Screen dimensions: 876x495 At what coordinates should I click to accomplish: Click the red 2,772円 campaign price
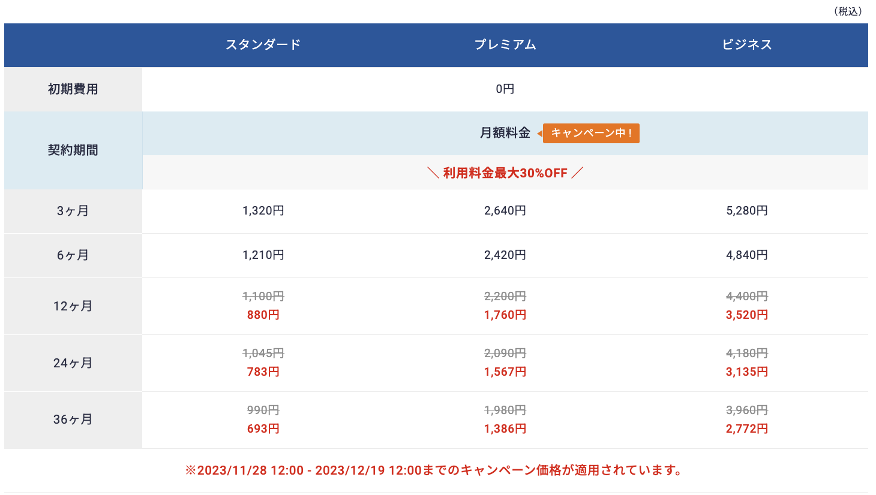tap(747, 429)
